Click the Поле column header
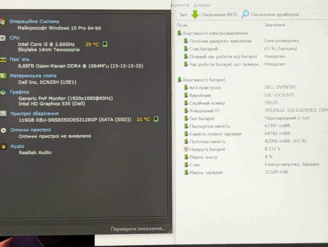This screenshot has width=328, height=247. coord(182,25)
